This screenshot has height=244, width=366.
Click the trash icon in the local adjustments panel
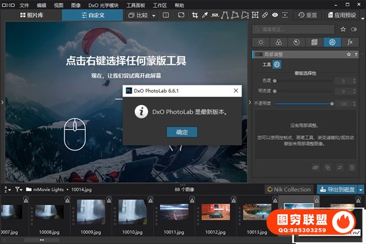(x=353, y=167)
